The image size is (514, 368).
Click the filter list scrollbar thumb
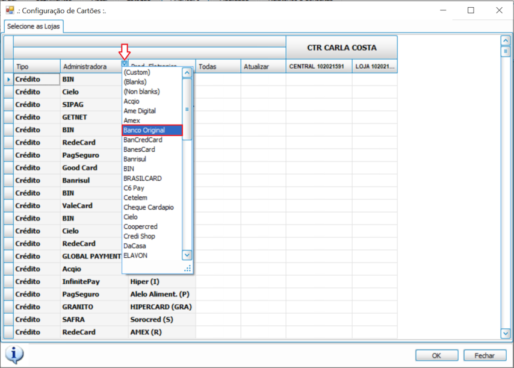point(187,109)
